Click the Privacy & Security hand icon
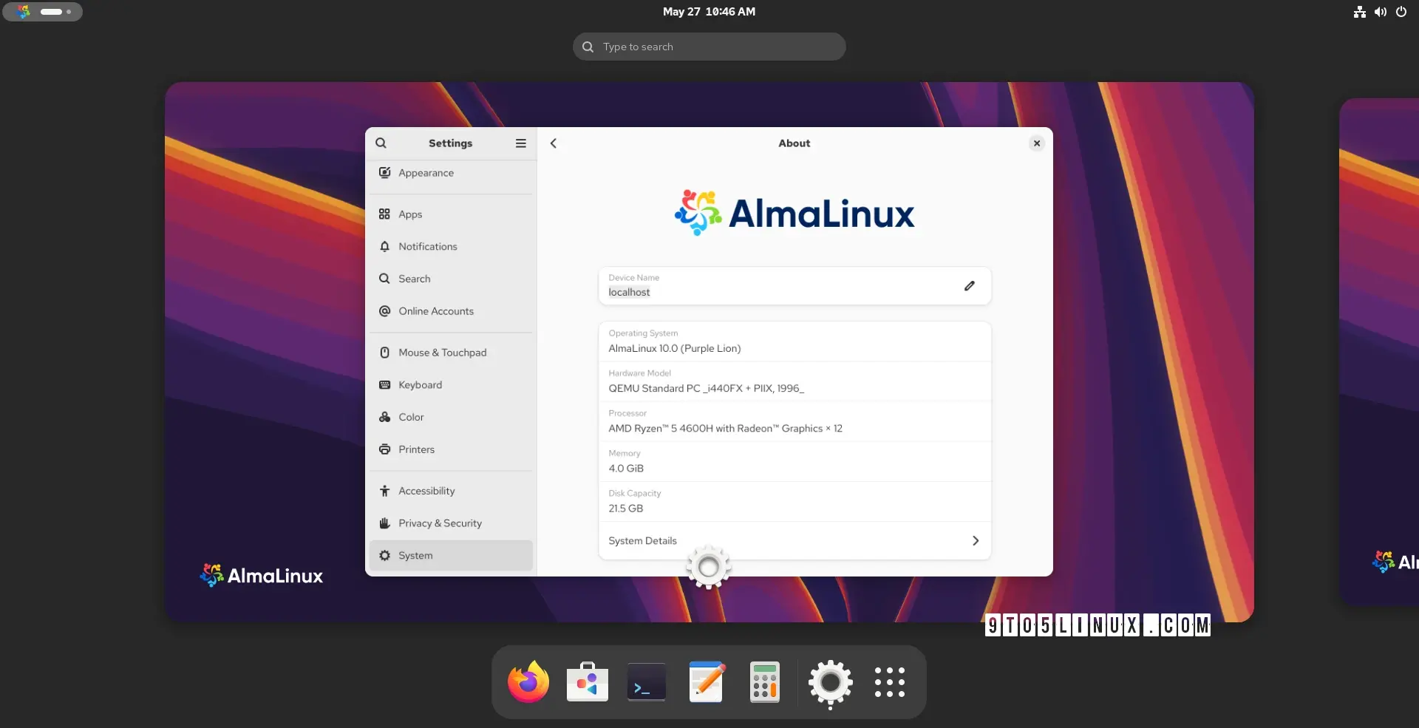1419x728 pixels. 384,523
